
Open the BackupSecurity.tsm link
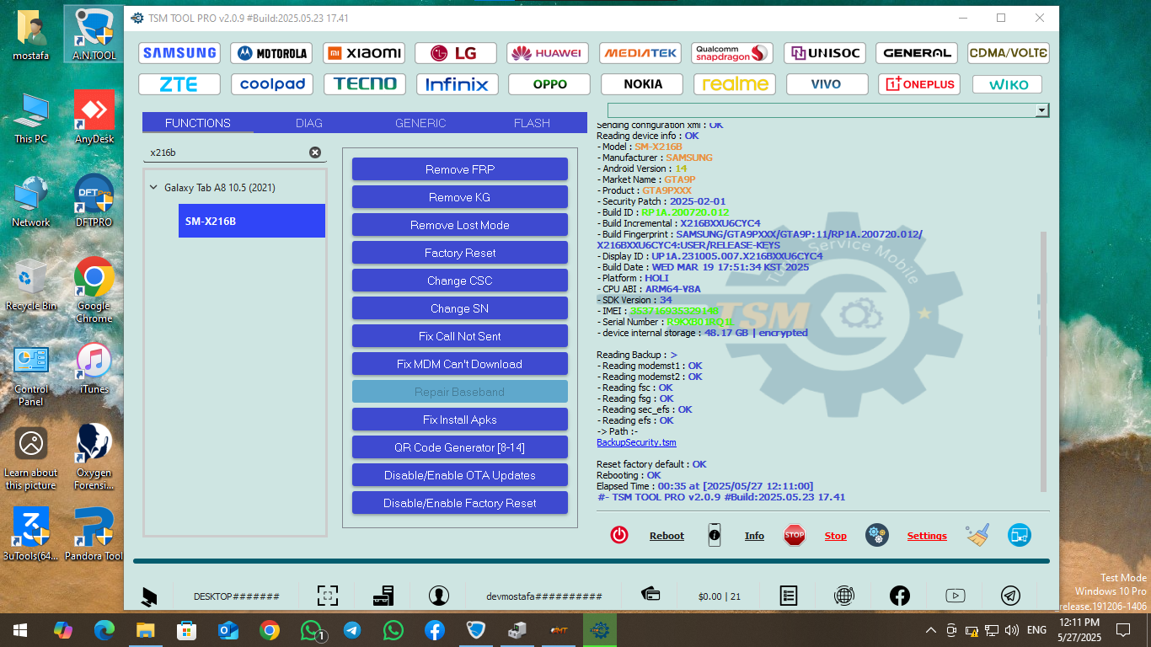(x=636, y=442)
